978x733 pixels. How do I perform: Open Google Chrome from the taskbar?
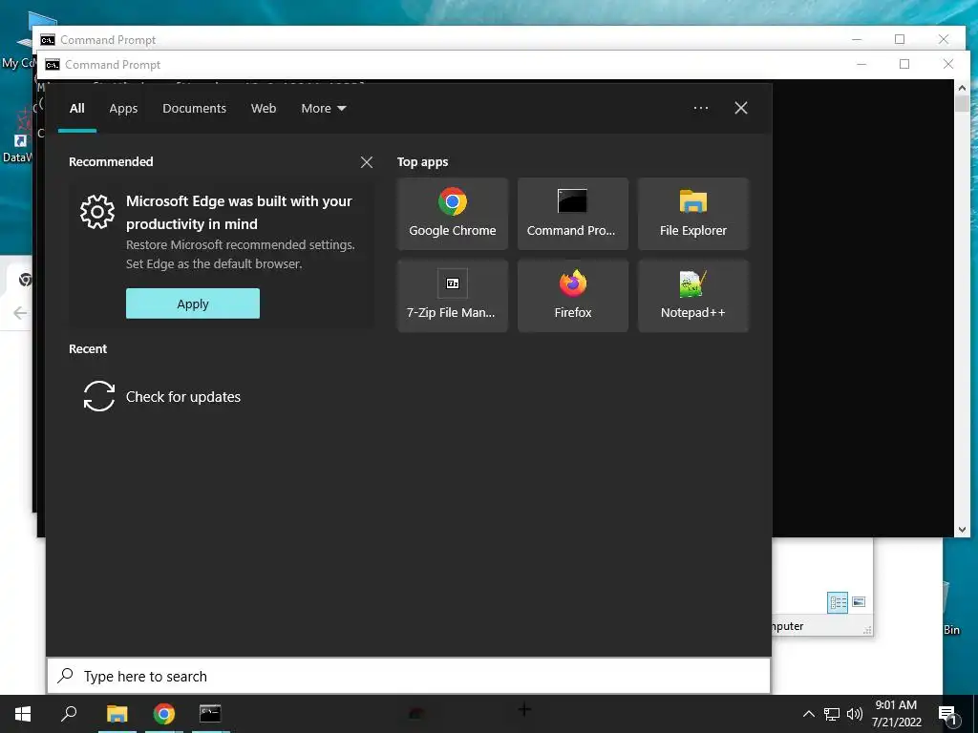164,714
